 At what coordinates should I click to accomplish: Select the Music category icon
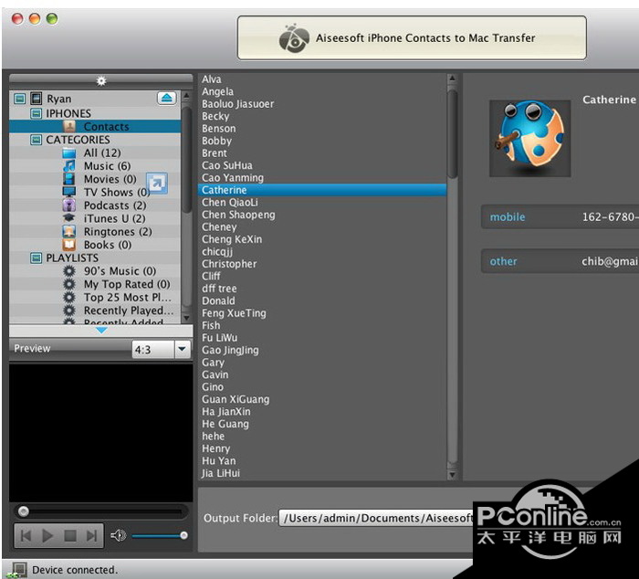tap(69, 166)
